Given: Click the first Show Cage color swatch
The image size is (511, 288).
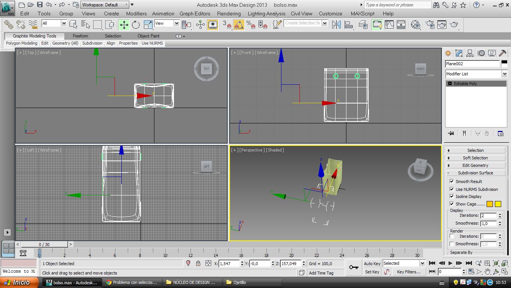Looking at the screenshot, I should pyautogui.click(x=490, y=204).
